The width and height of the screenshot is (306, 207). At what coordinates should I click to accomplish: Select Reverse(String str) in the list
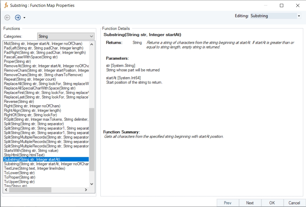tap(19, 101)
